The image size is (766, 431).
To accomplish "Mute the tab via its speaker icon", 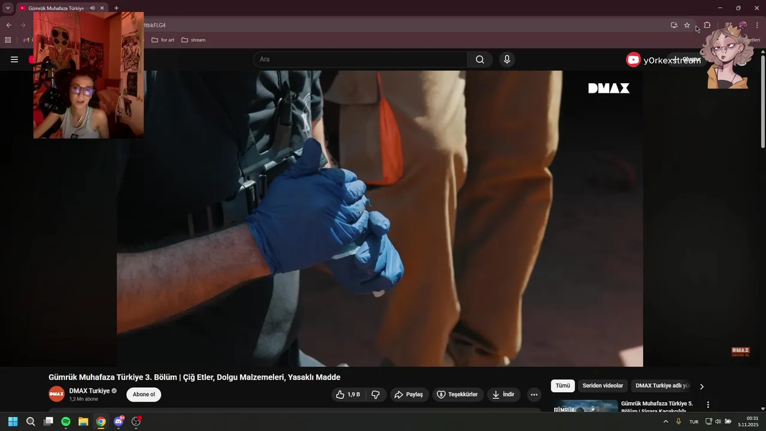I will tap(92, 8).
